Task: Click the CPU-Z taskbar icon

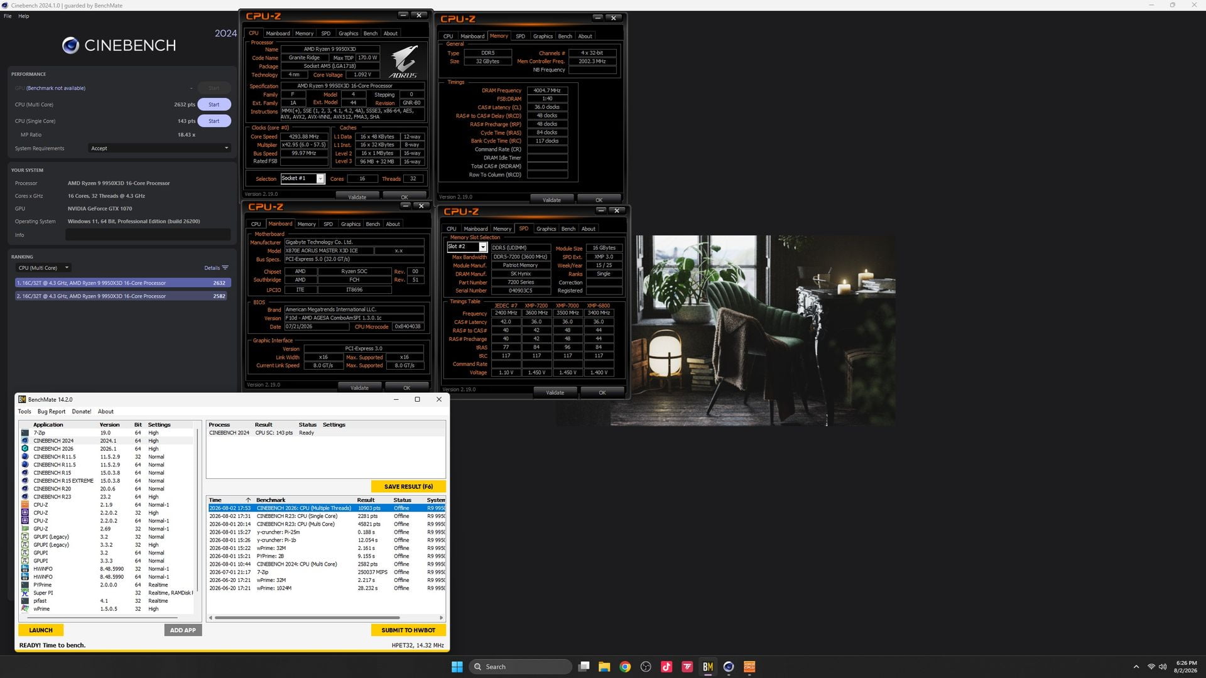Action: pos(749,667)
